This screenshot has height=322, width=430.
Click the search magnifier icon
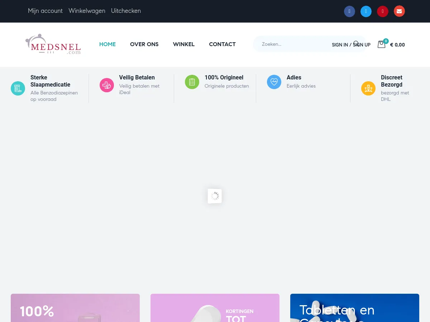[x=356, y=44]
